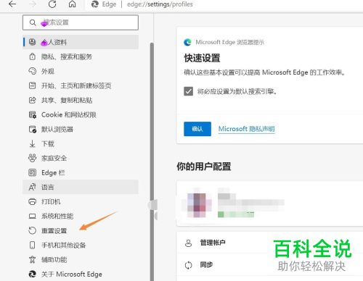This screenshot has width=363, height=281.
Task: Click the 系统和性能 laptop icon
Action: click(33, 216)
